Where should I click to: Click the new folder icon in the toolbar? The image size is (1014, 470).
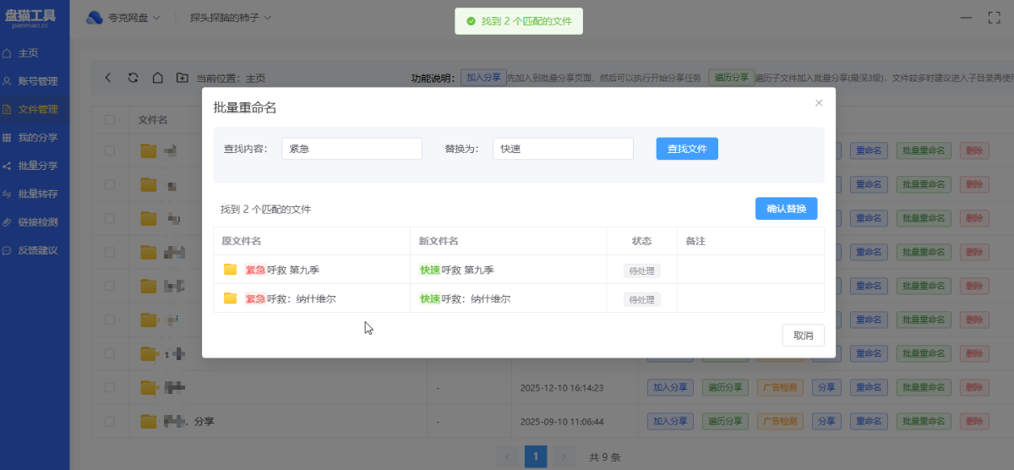click(x=182, y=78)
